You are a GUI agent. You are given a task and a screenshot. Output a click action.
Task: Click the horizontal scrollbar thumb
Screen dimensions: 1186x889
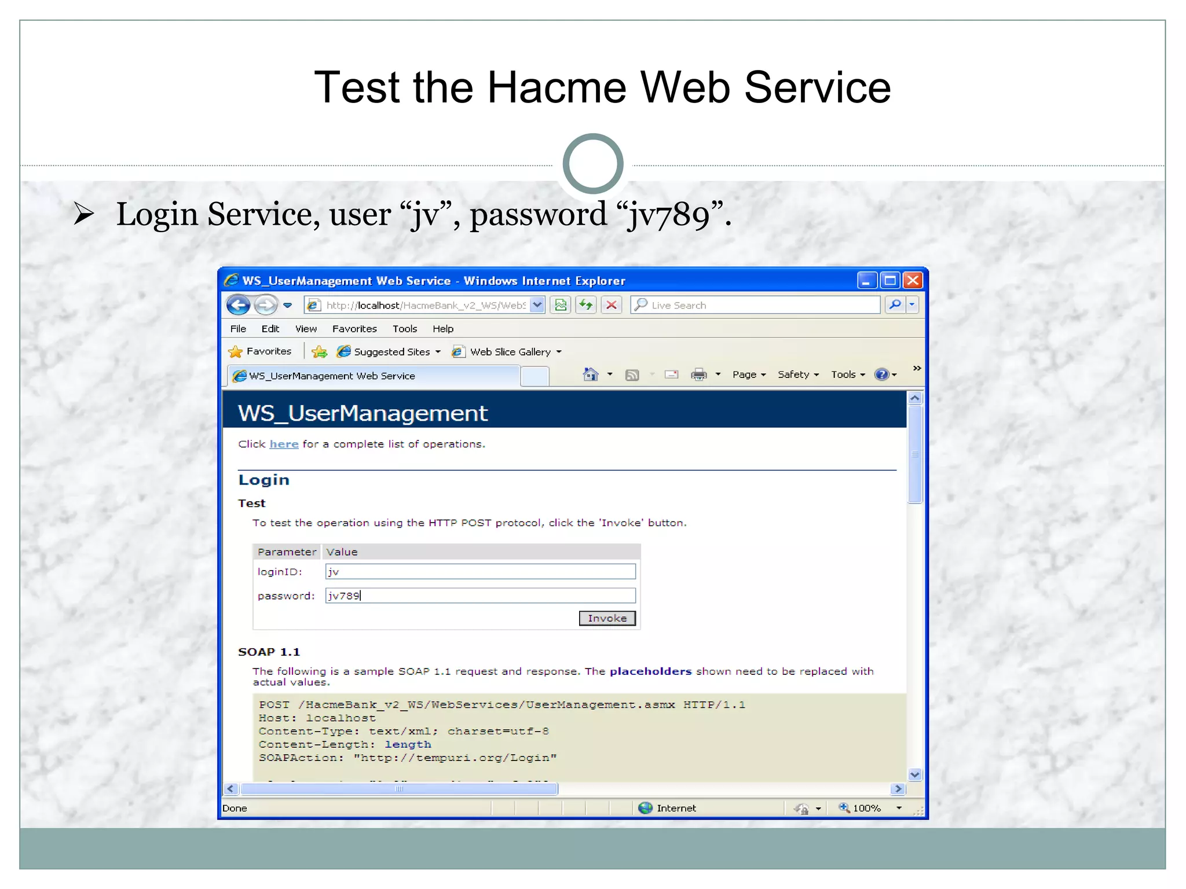(x=399, y=789)
